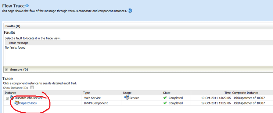Open the help question mark icon
This screenshot has width=273, height=113.
click(130, 11)
